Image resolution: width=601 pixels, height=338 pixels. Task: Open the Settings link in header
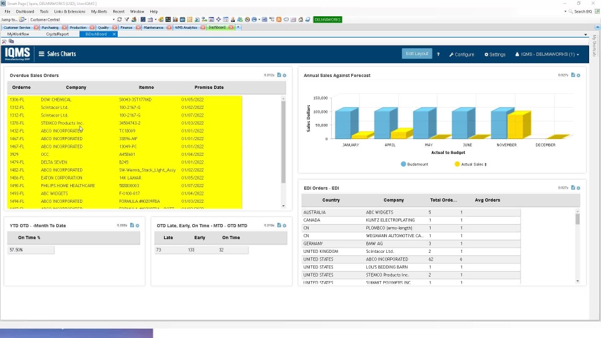495,54
